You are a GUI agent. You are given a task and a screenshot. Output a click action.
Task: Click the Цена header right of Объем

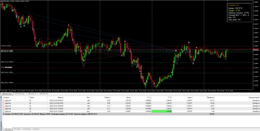coord(128,98)
